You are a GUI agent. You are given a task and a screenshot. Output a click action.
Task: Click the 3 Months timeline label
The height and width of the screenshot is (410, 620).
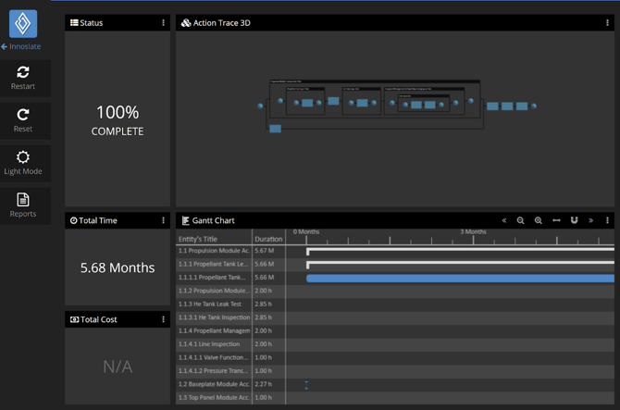coord(473,232)
